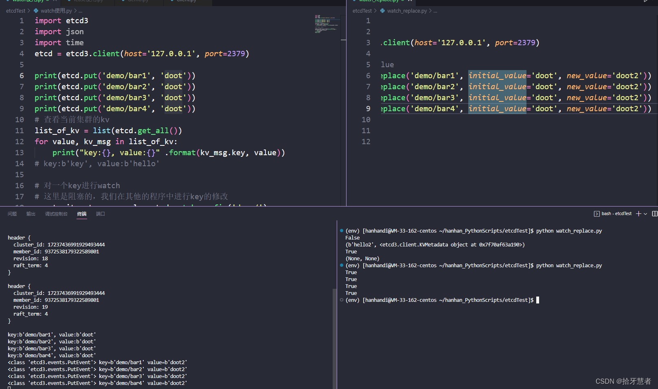
Task: Click first 'python watch_replace.py' command in terminal
Action: (569, 231)
